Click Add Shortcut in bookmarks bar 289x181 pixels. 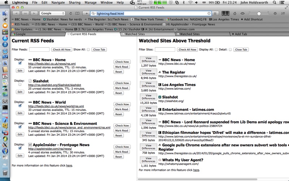(x=251, y=20)
